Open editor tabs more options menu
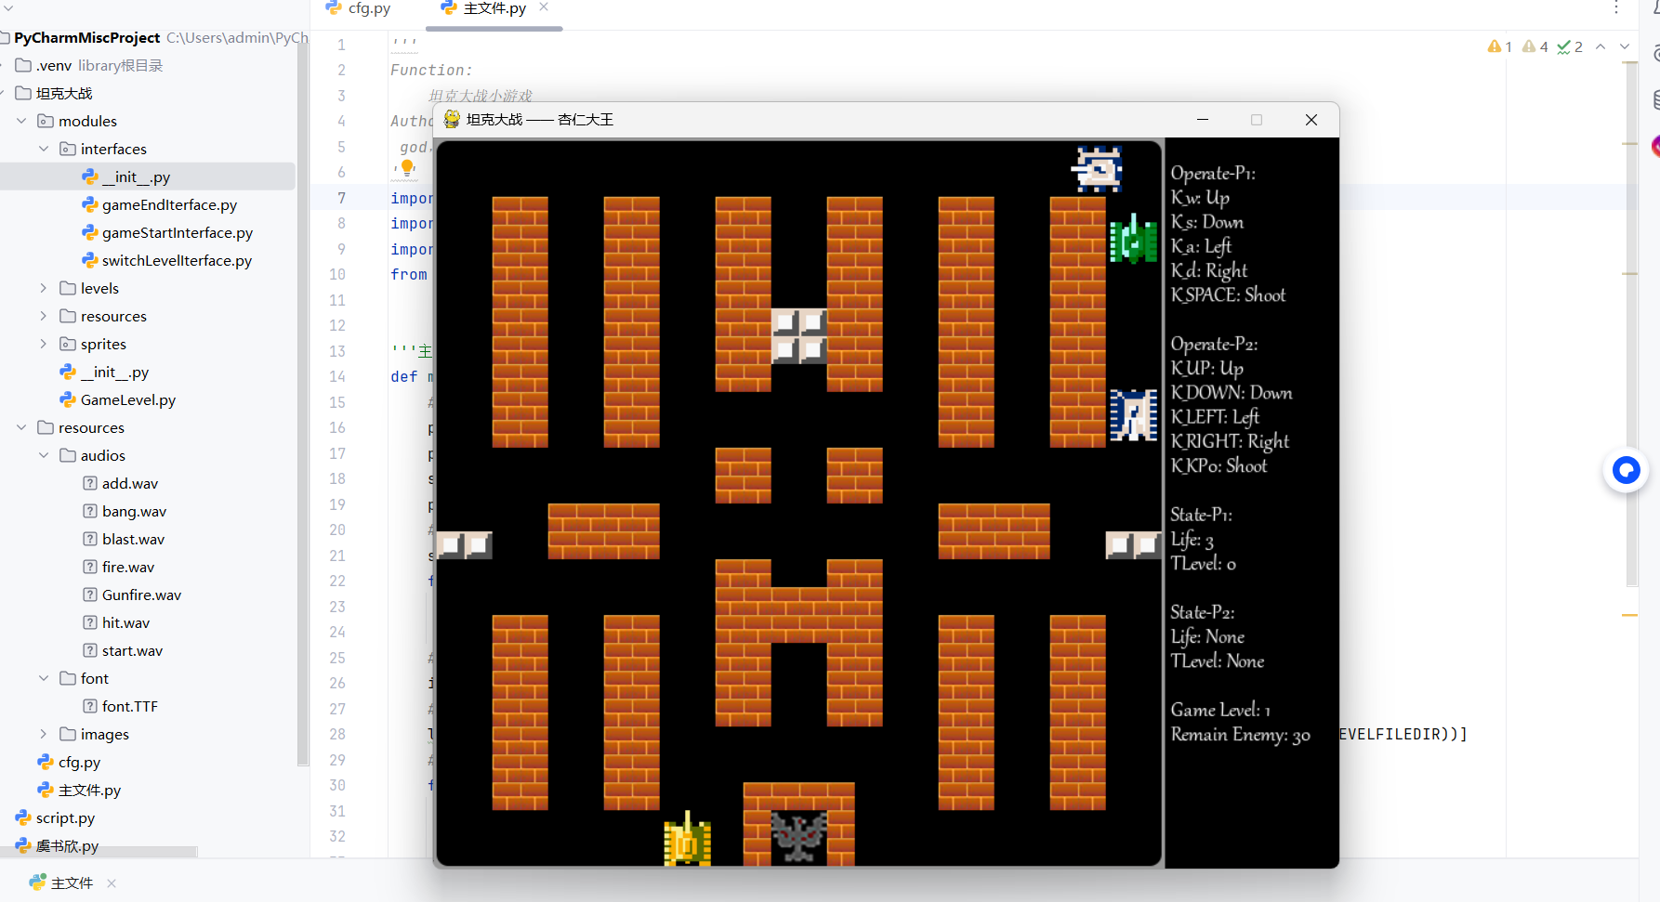Viewport: 1660px width, 902px height. 1616,8
